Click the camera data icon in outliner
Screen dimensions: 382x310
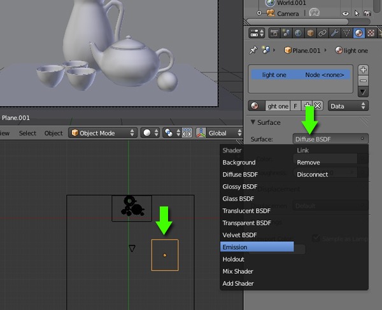[x=315, y=12]
